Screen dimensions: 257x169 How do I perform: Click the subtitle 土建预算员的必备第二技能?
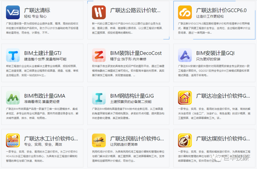pos(131,102)
